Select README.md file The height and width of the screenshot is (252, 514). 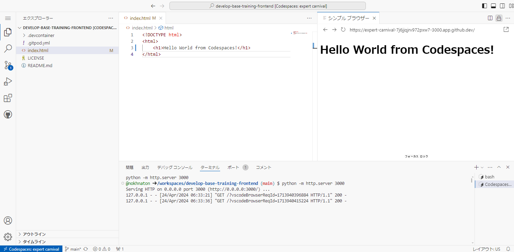[x=67, y=65]
